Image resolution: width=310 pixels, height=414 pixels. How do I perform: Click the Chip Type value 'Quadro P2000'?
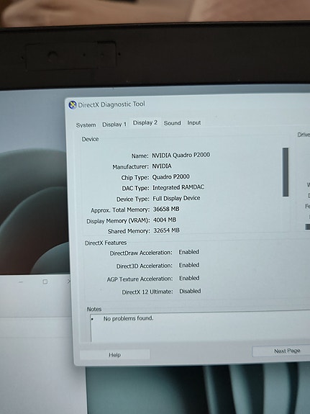(x=170, y=177)
